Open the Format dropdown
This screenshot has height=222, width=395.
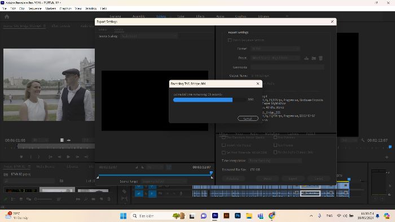pyautogui.click(x=275, y=49)
